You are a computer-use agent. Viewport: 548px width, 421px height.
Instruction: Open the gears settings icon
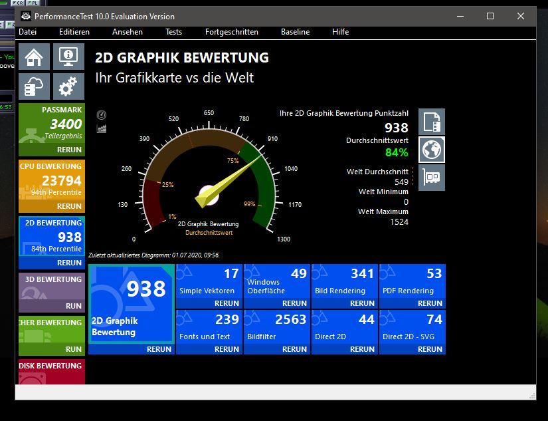pos(68,86)
